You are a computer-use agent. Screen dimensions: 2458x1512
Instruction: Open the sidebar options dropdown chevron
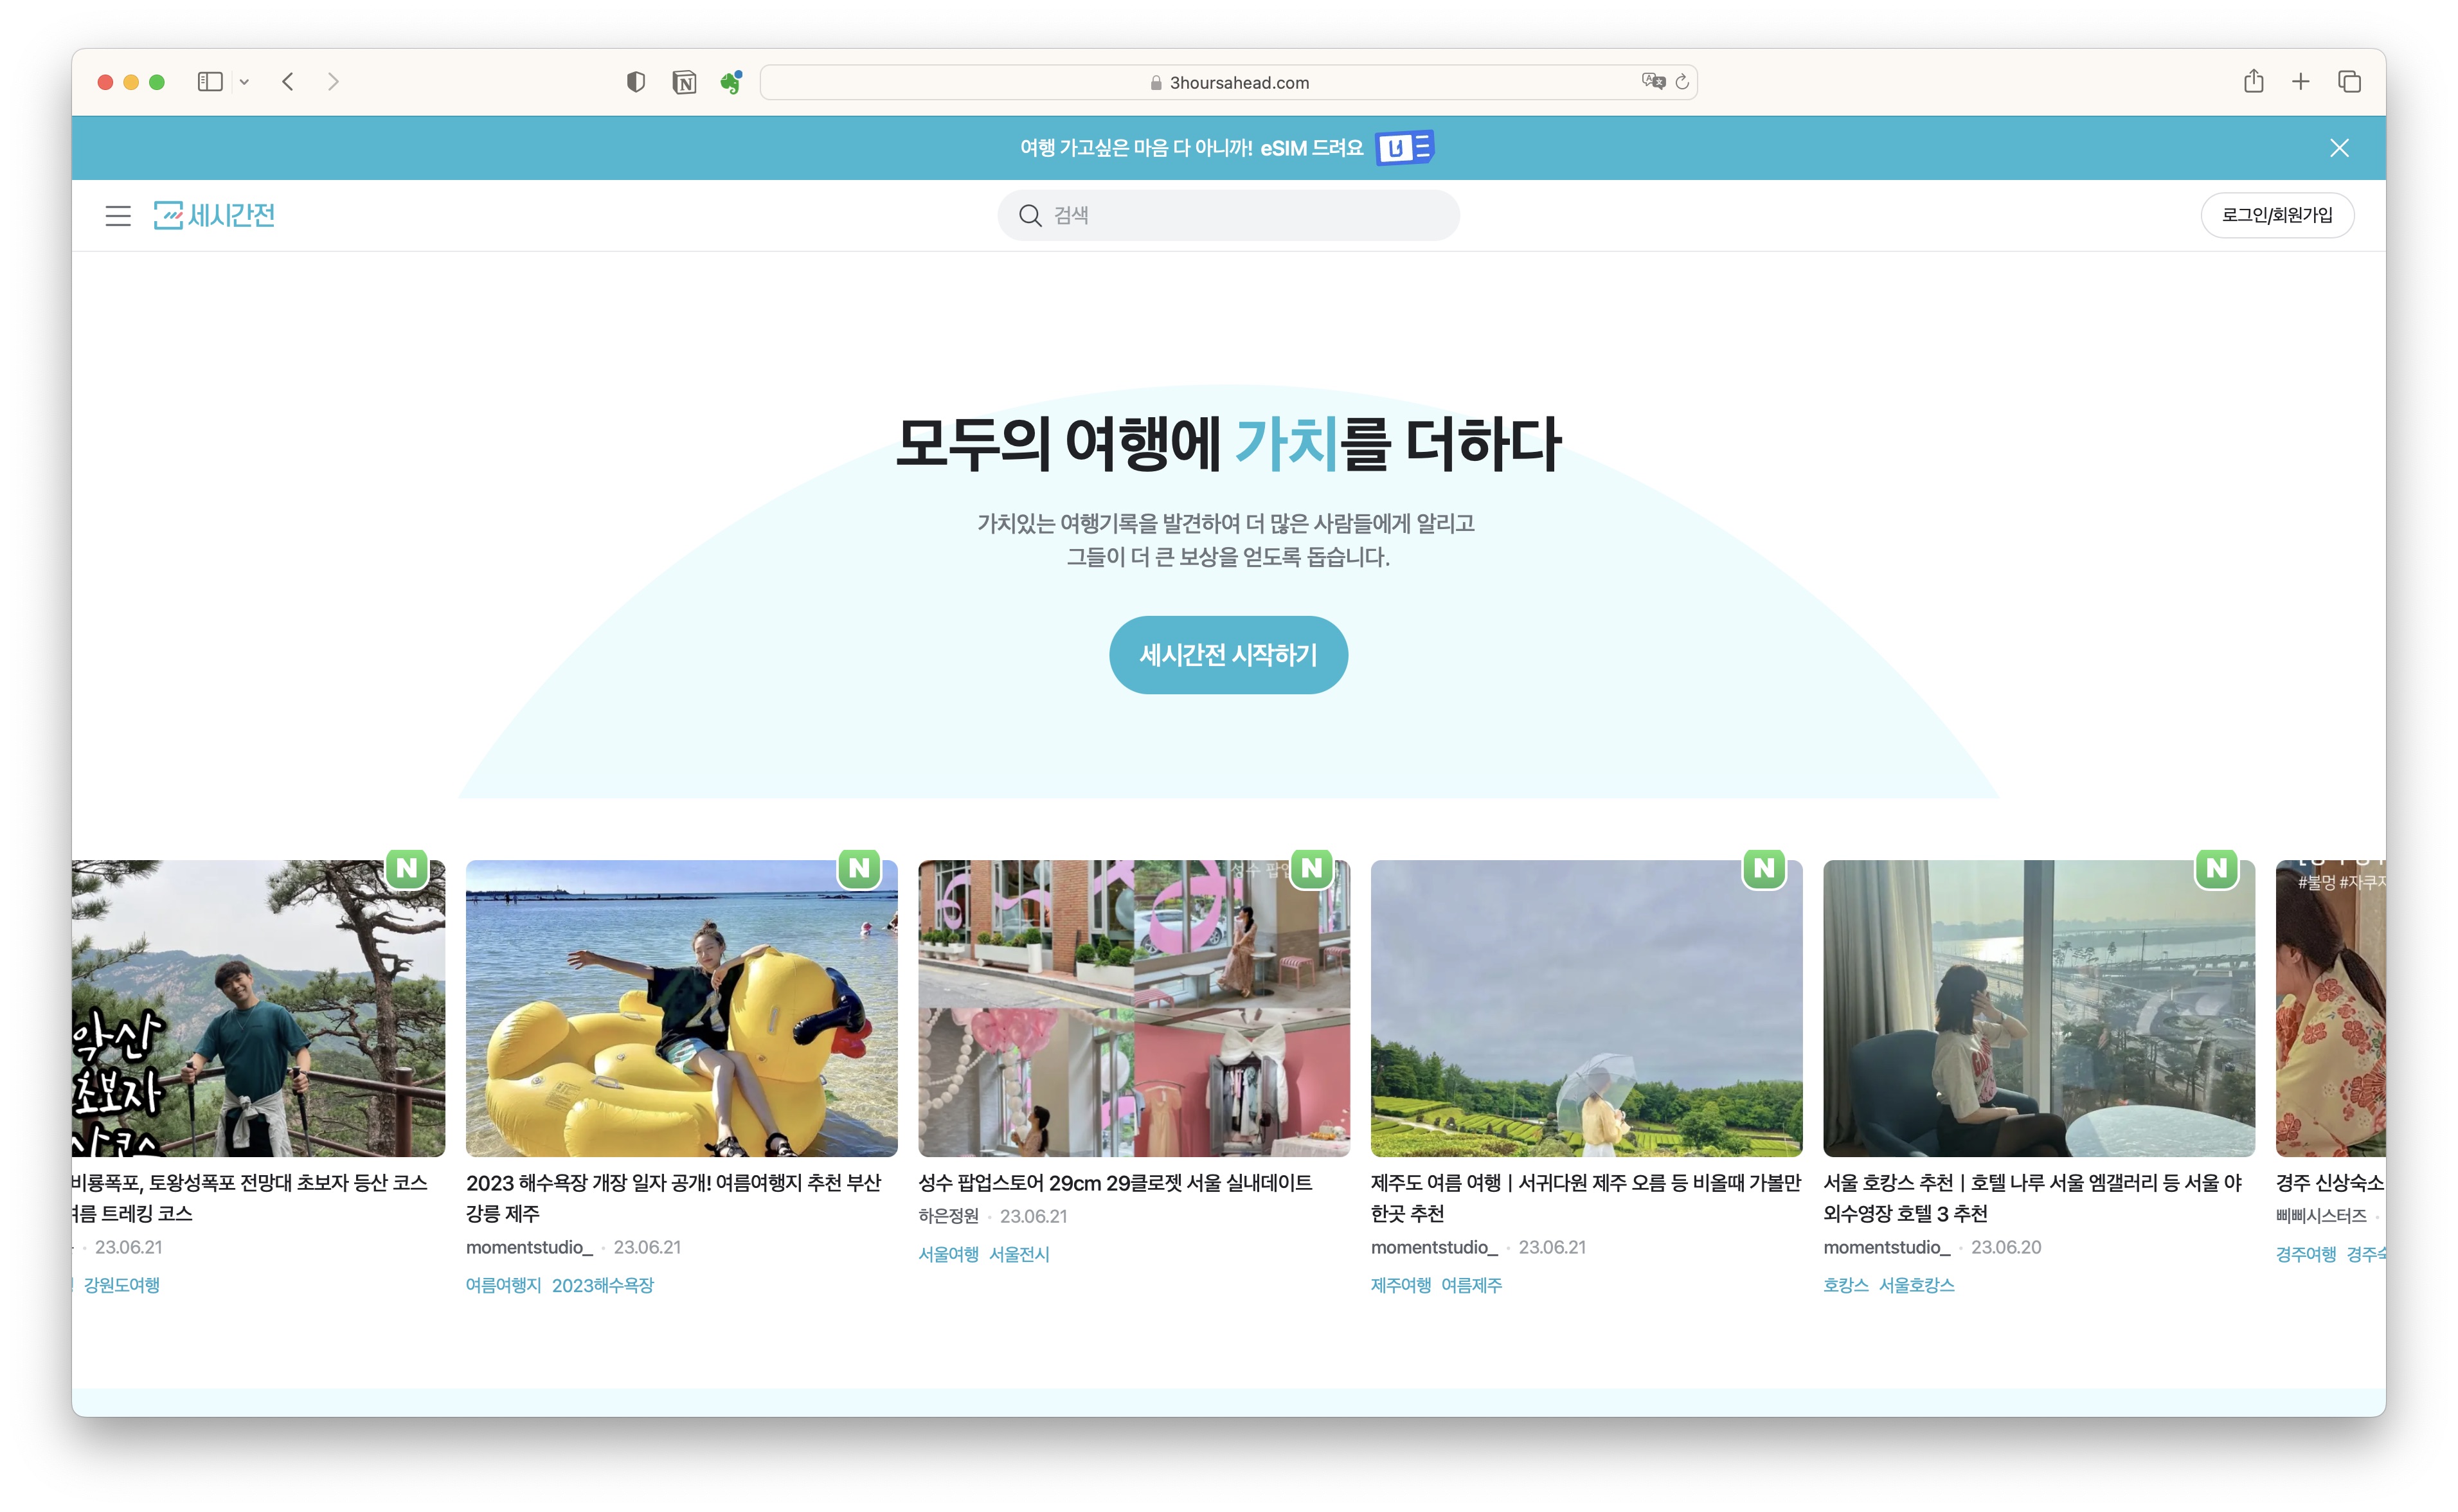coord(244,82)
